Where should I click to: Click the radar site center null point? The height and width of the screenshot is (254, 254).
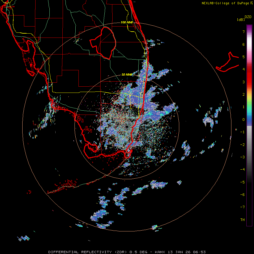click(x=126, y=127)
